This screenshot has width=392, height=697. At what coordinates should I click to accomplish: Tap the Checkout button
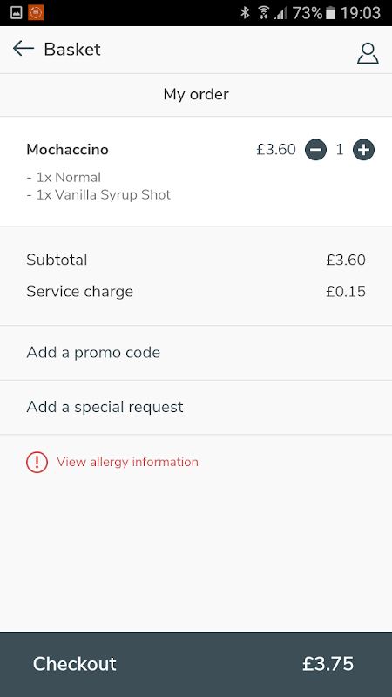[196, 664]
